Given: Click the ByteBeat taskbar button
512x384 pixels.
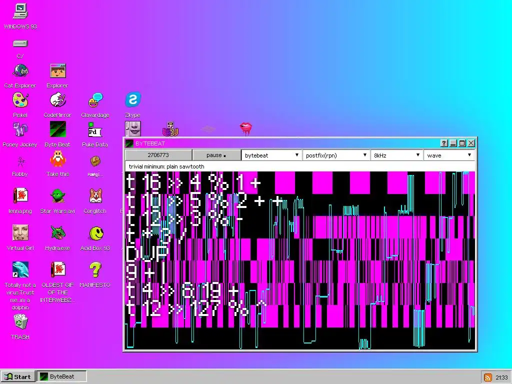Looking at the screenshot, I should click(x=61, y=376).
